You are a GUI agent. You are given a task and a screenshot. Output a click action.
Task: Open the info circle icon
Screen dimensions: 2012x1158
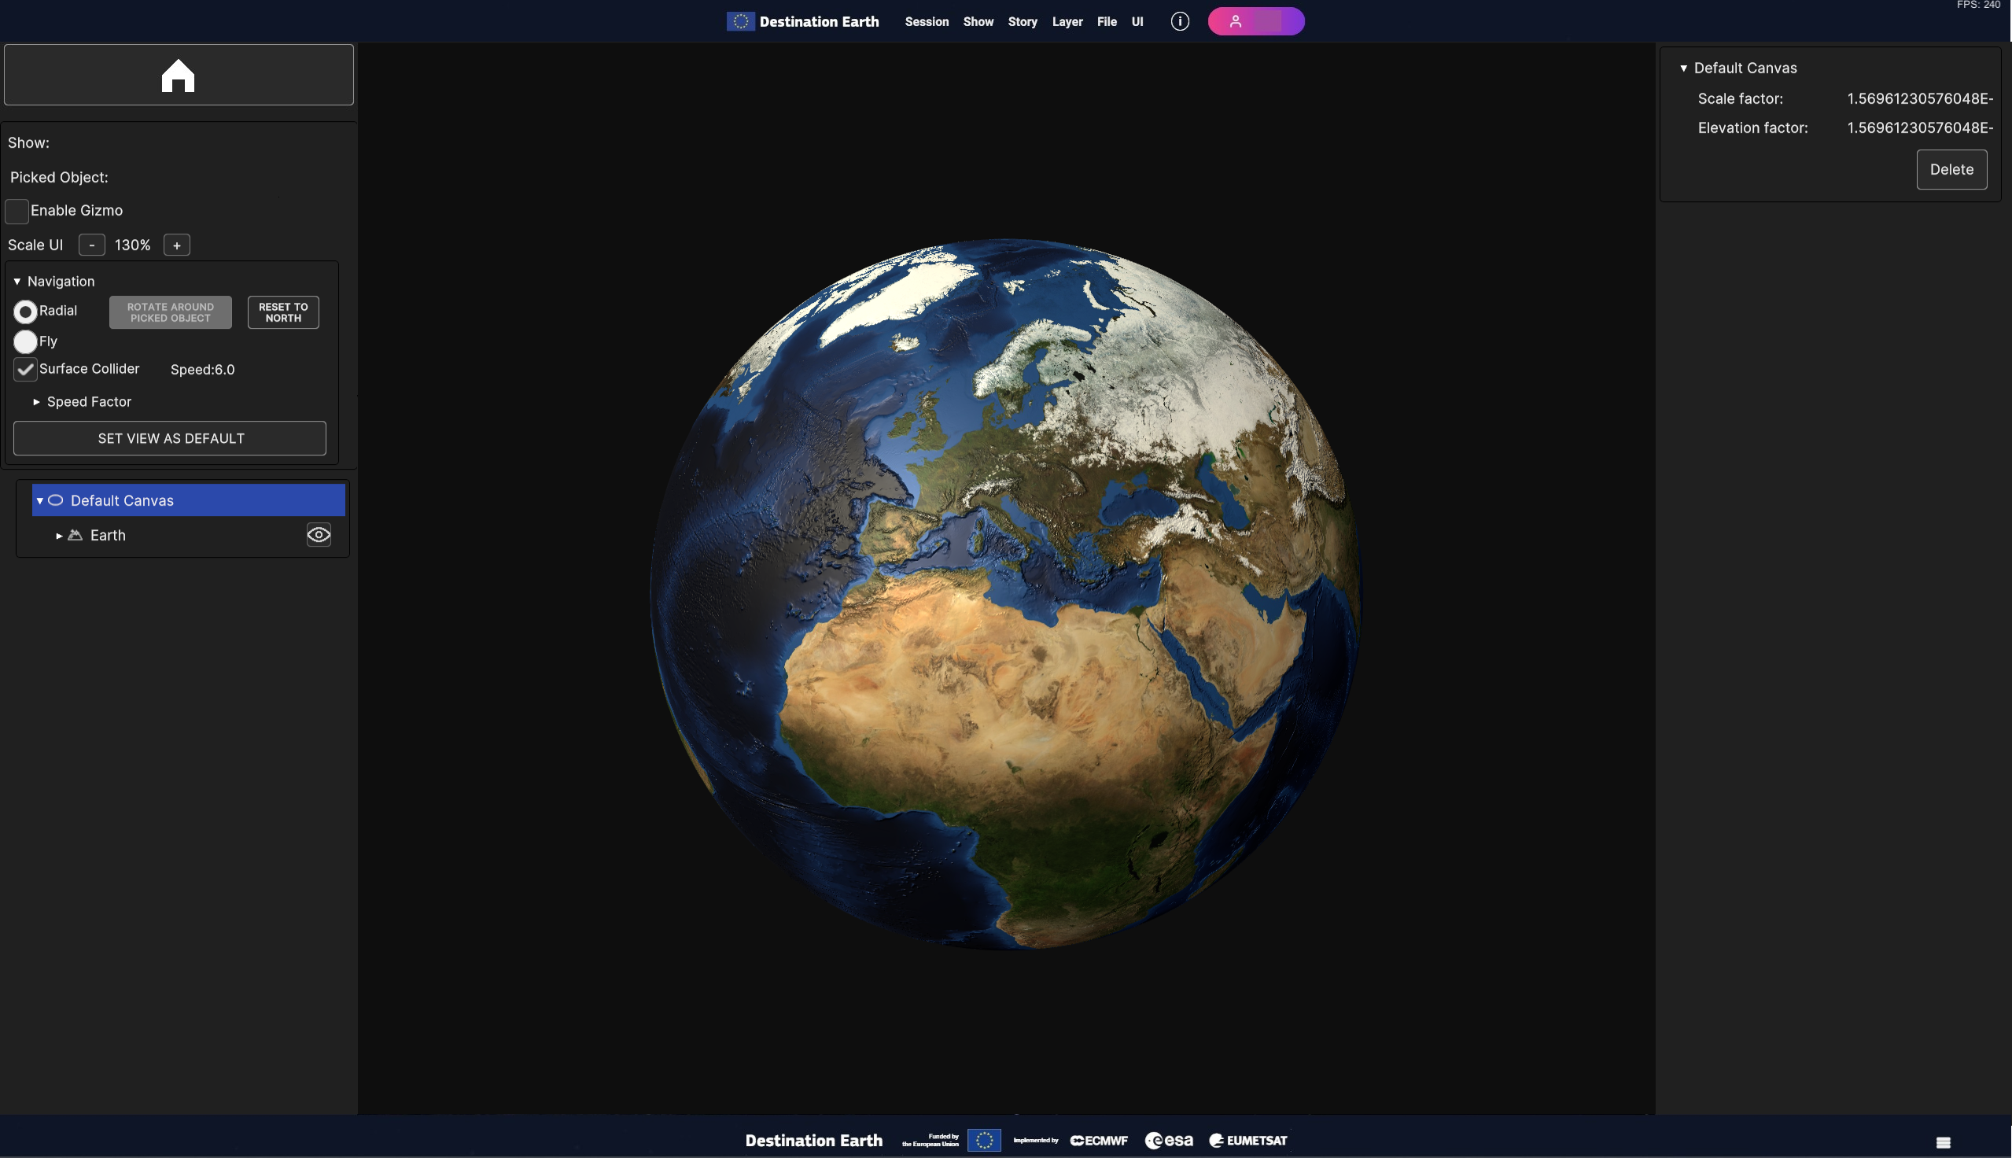click(x=1180, y=21)
